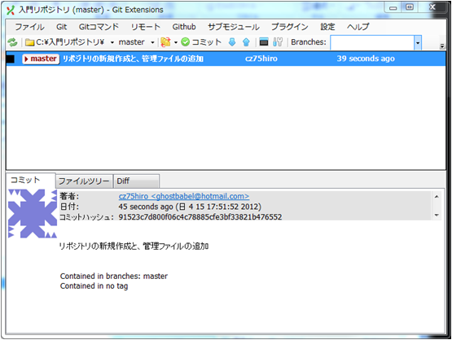Switch to the Diff tab
This screenshot has height=340, width=452.
pos(136,181)
